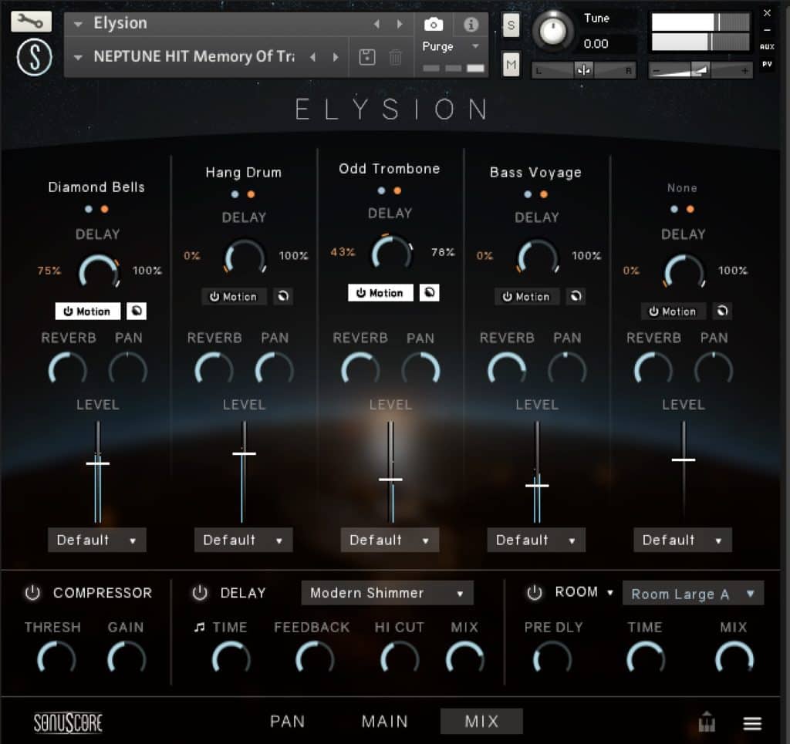Click the PV button in header
The image size is (790, 744).
click(767, 64)
